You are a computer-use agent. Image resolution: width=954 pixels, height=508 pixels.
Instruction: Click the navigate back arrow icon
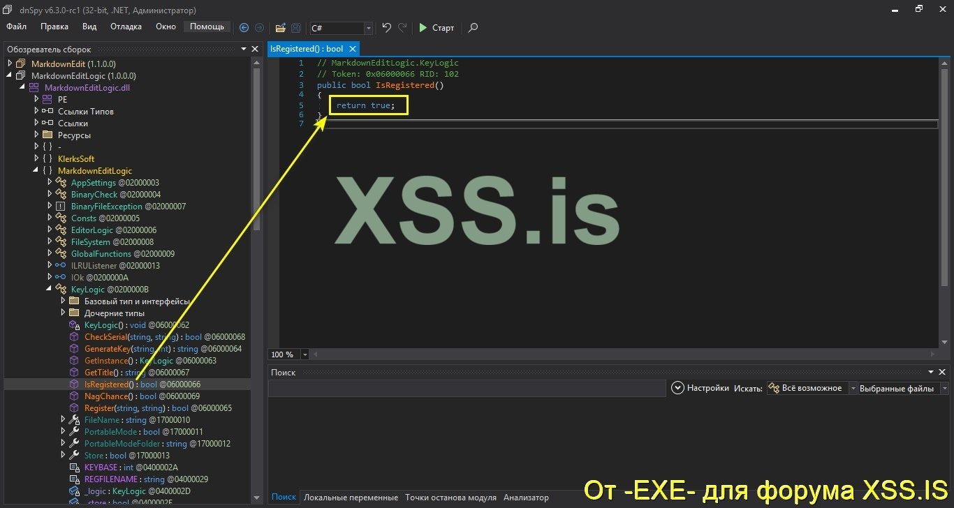click(x=244, y=27)
